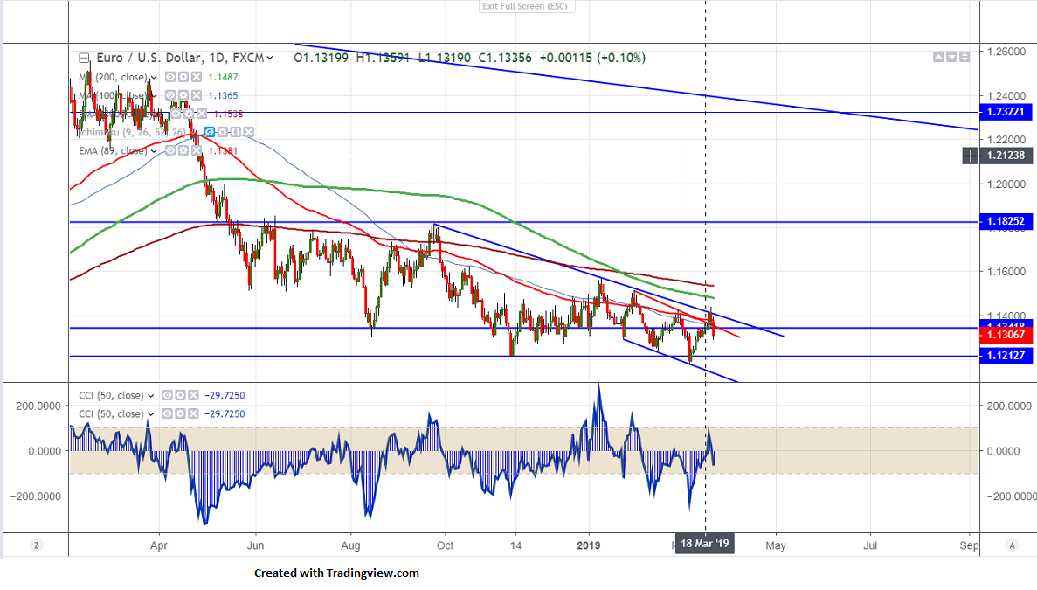Viewport: 1037px width, 590px height.
Task: Open the Euro / U.S. Dollar symbol dropdown arrow
Action: pyautogui.click(x=270, y=59)
